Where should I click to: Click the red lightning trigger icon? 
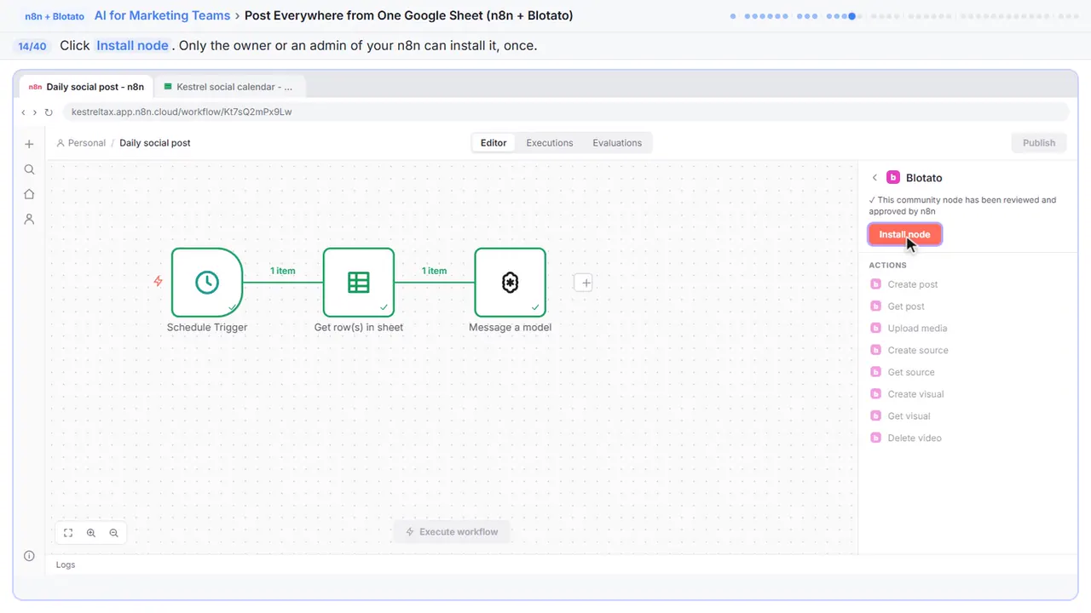pyautogui.click(x=158, y=281)
